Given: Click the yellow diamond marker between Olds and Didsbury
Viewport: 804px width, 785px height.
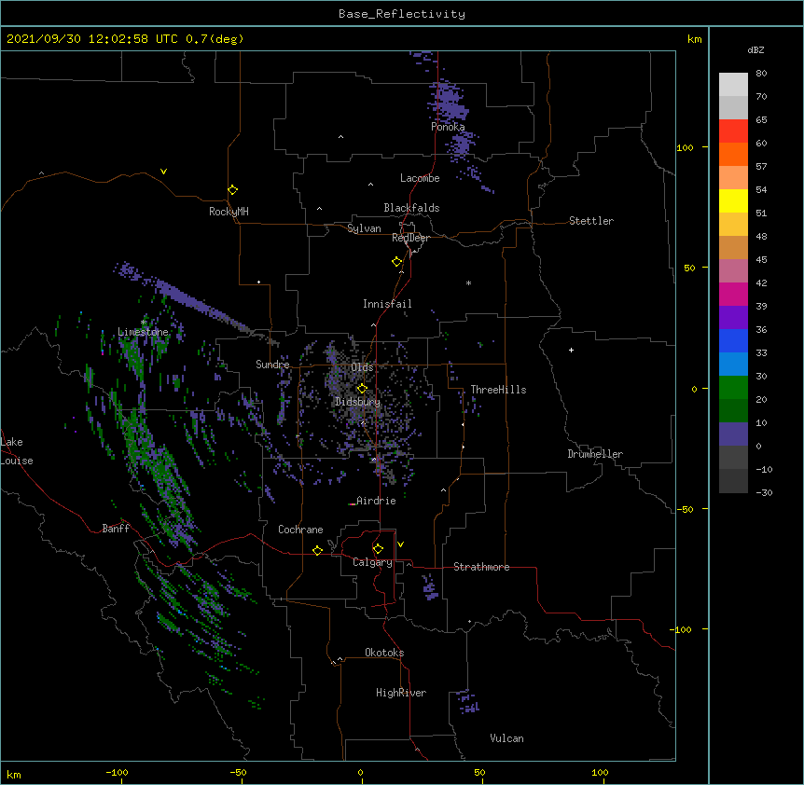Looking at the screenshot, I should [x=362, y=389].
